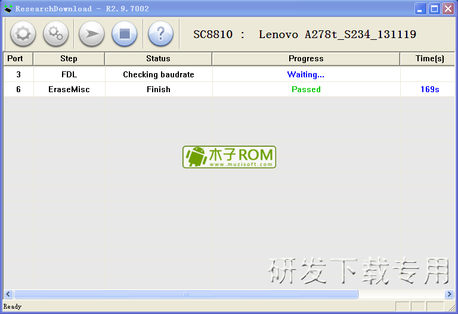Click the ResearchDownload title bar app icon
The width and height of the screenshot is (458, 314).
tap(8, 9)
